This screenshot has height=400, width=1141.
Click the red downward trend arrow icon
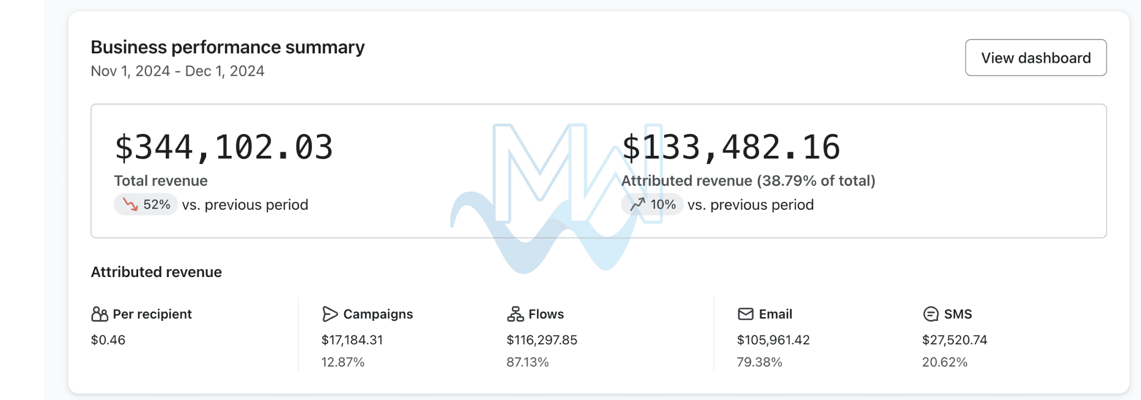pos(130,205)
